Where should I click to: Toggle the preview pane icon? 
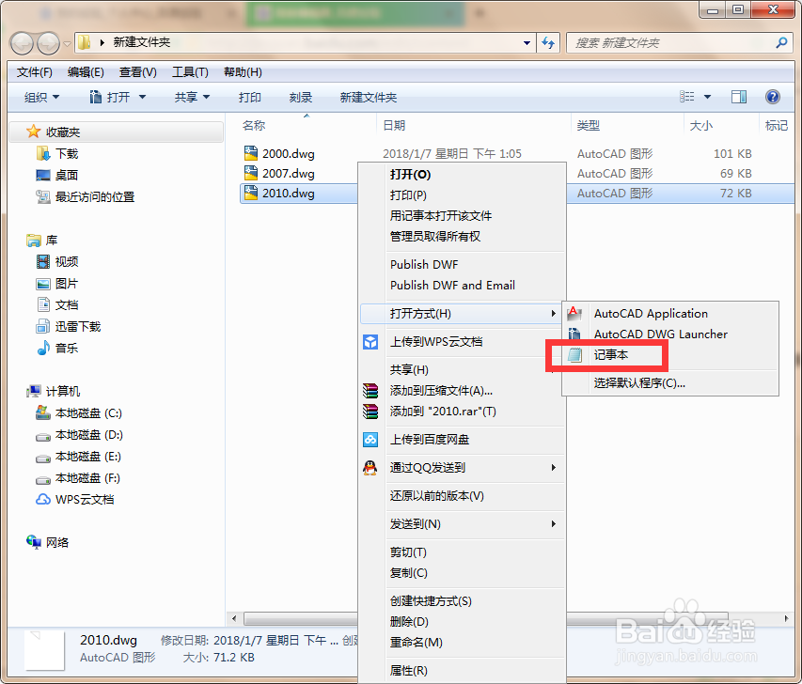point(739,97)
